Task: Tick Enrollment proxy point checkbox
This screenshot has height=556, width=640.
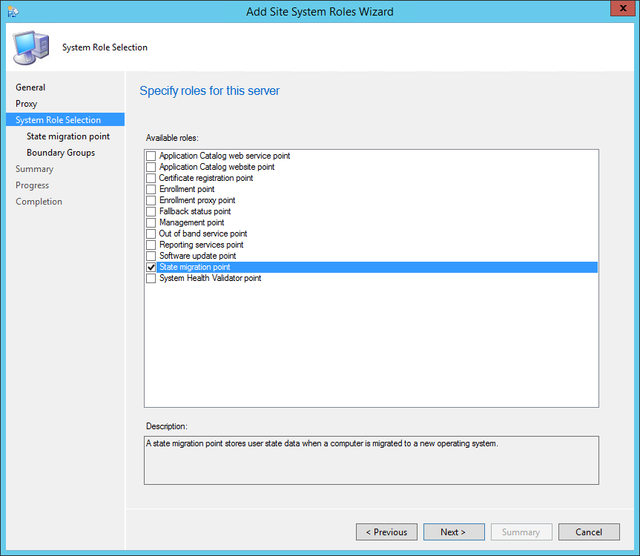Action: click(151, 200)
